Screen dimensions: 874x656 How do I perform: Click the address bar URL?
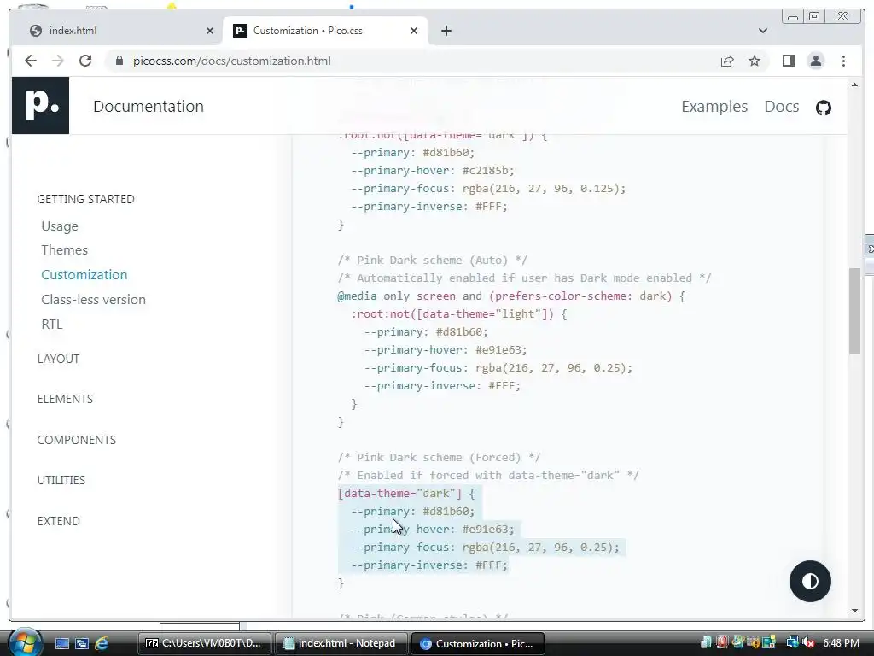click(232, 61)
